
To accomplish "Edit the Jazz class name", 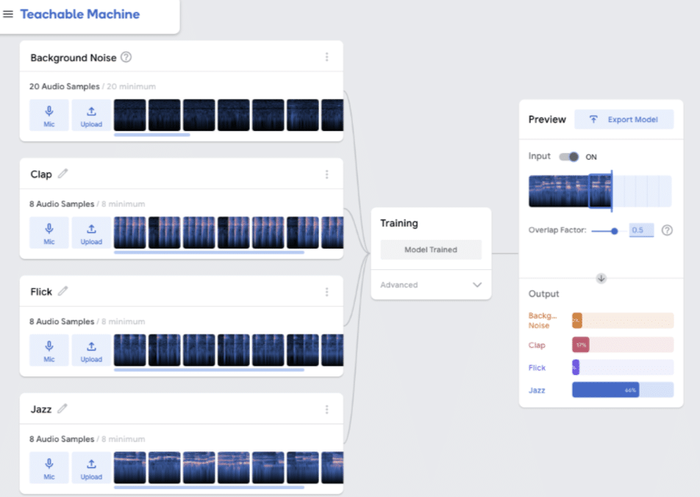I will [63, 409].
